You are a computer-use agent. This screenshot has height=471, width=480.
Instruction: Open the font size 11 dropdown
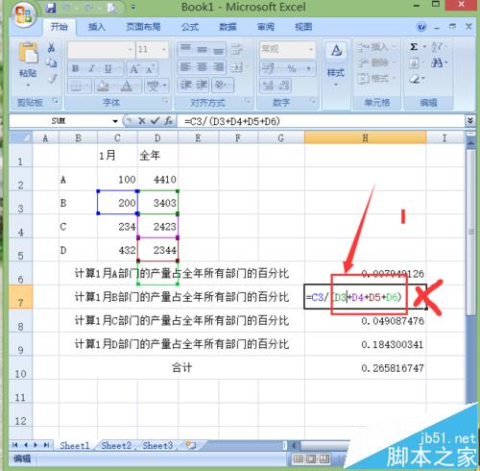click(x=164, y=50)
